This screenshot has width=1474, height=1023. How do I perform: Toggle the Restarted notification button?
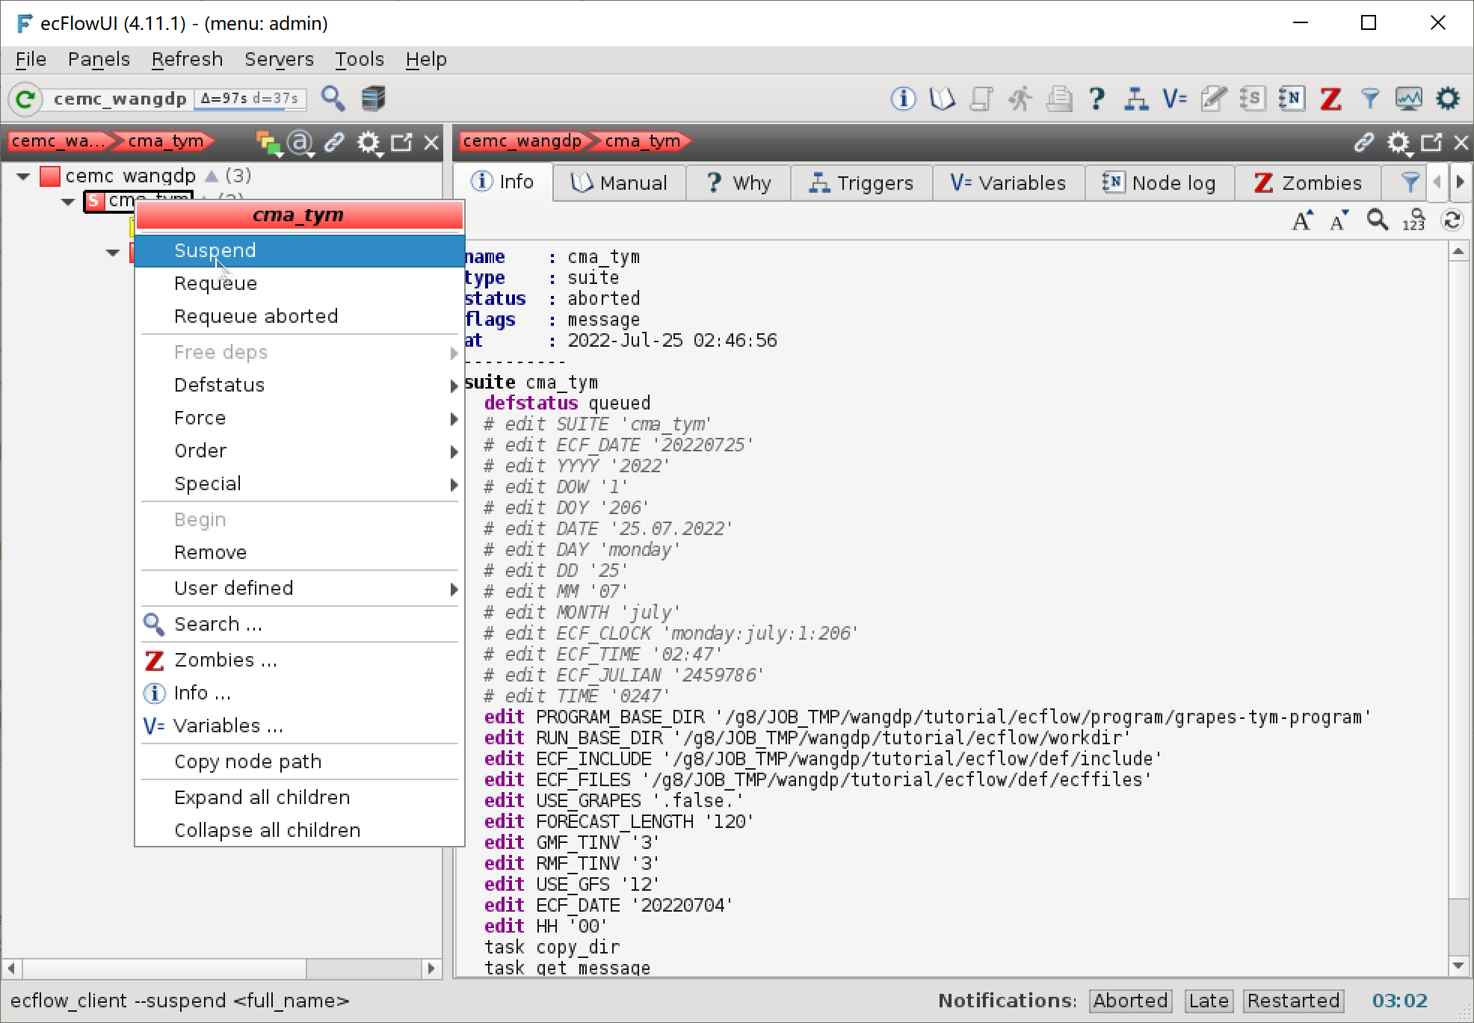[1293, 1001]
